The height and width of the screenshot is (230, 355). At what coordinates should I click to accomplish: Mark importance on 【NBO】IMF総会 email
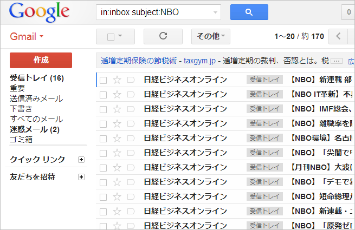click(x=131, y=109)
